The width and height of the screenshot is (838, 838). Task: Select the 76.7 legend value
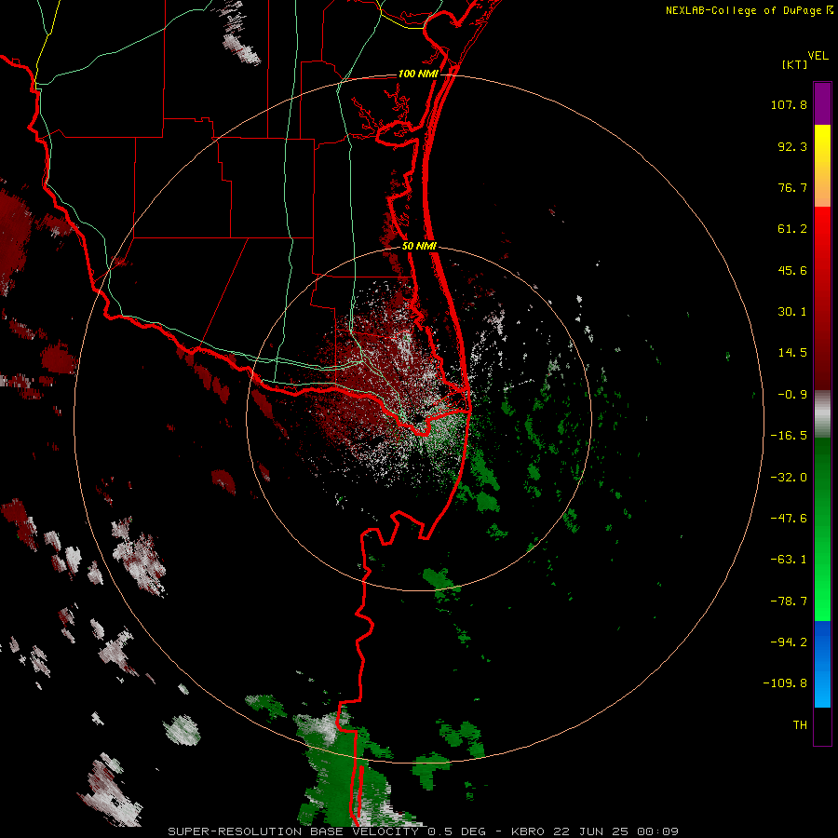(x=792, y=187)
